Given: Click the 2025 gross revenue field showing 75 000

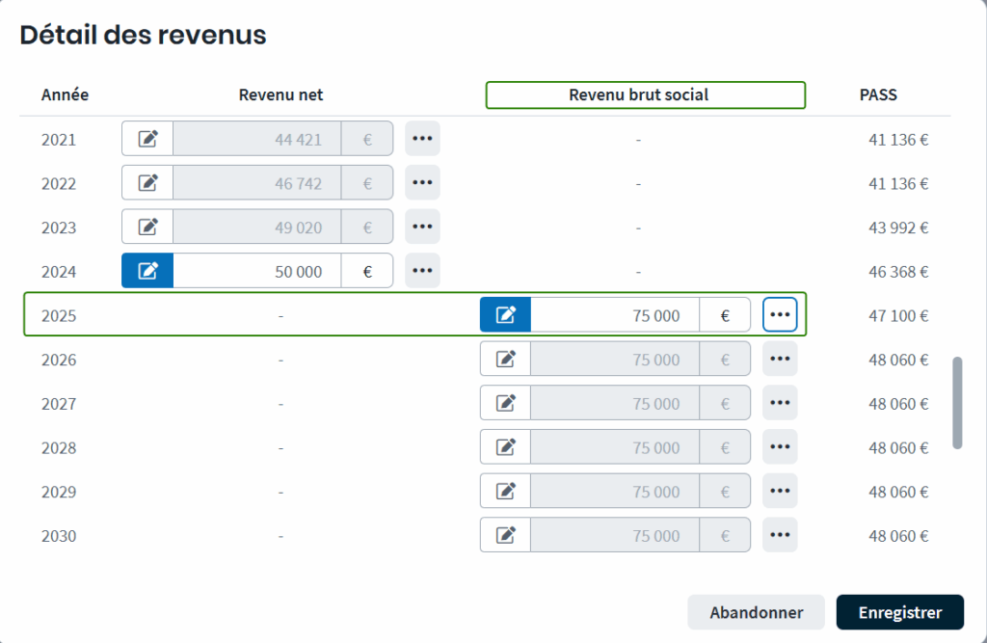Looking at the screenshot, I should pyautogui.click(x=615, y=315).
